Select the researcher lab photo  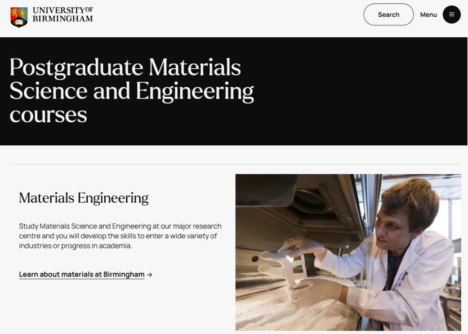[348, 252]
